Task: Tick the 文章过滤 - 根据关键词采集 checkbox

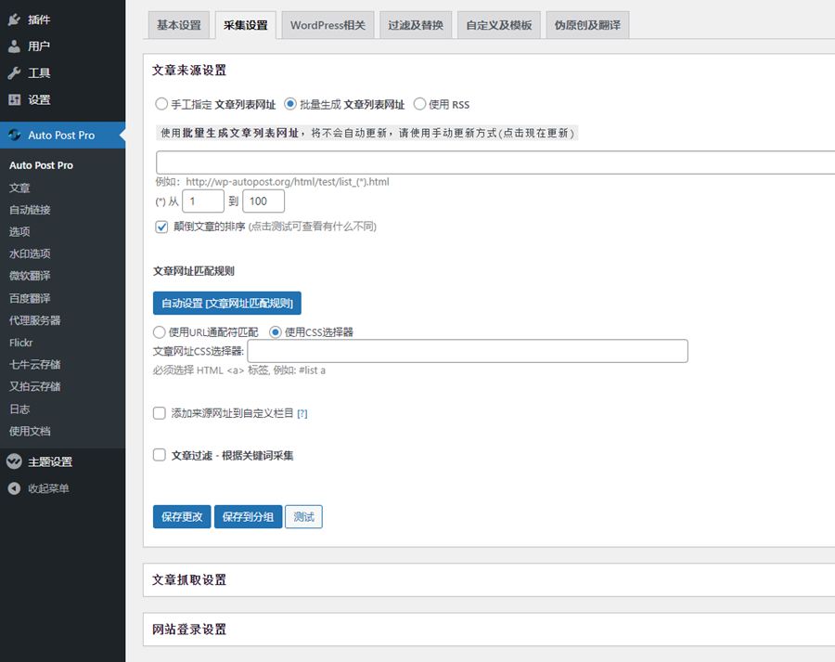Action: point(160,456)
